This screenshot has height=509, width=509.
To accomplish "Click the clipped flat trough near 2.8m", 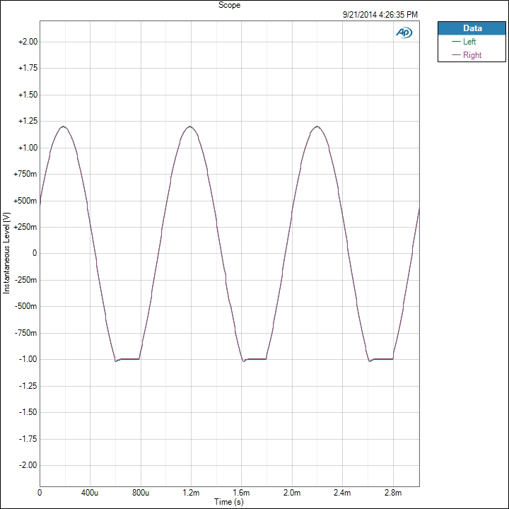I will 382,359.
